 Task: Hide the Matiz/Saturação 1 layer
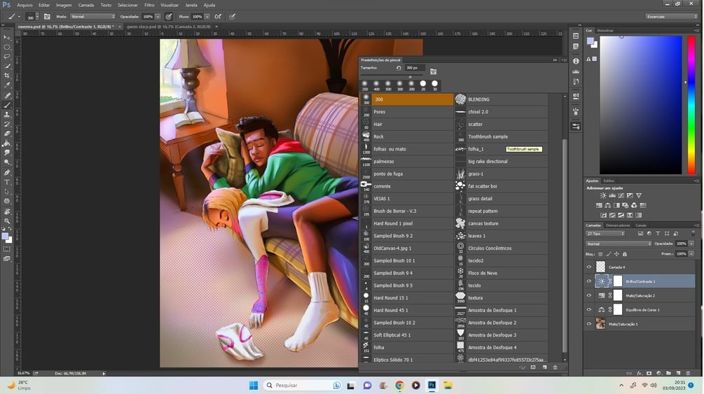[589, 323]
